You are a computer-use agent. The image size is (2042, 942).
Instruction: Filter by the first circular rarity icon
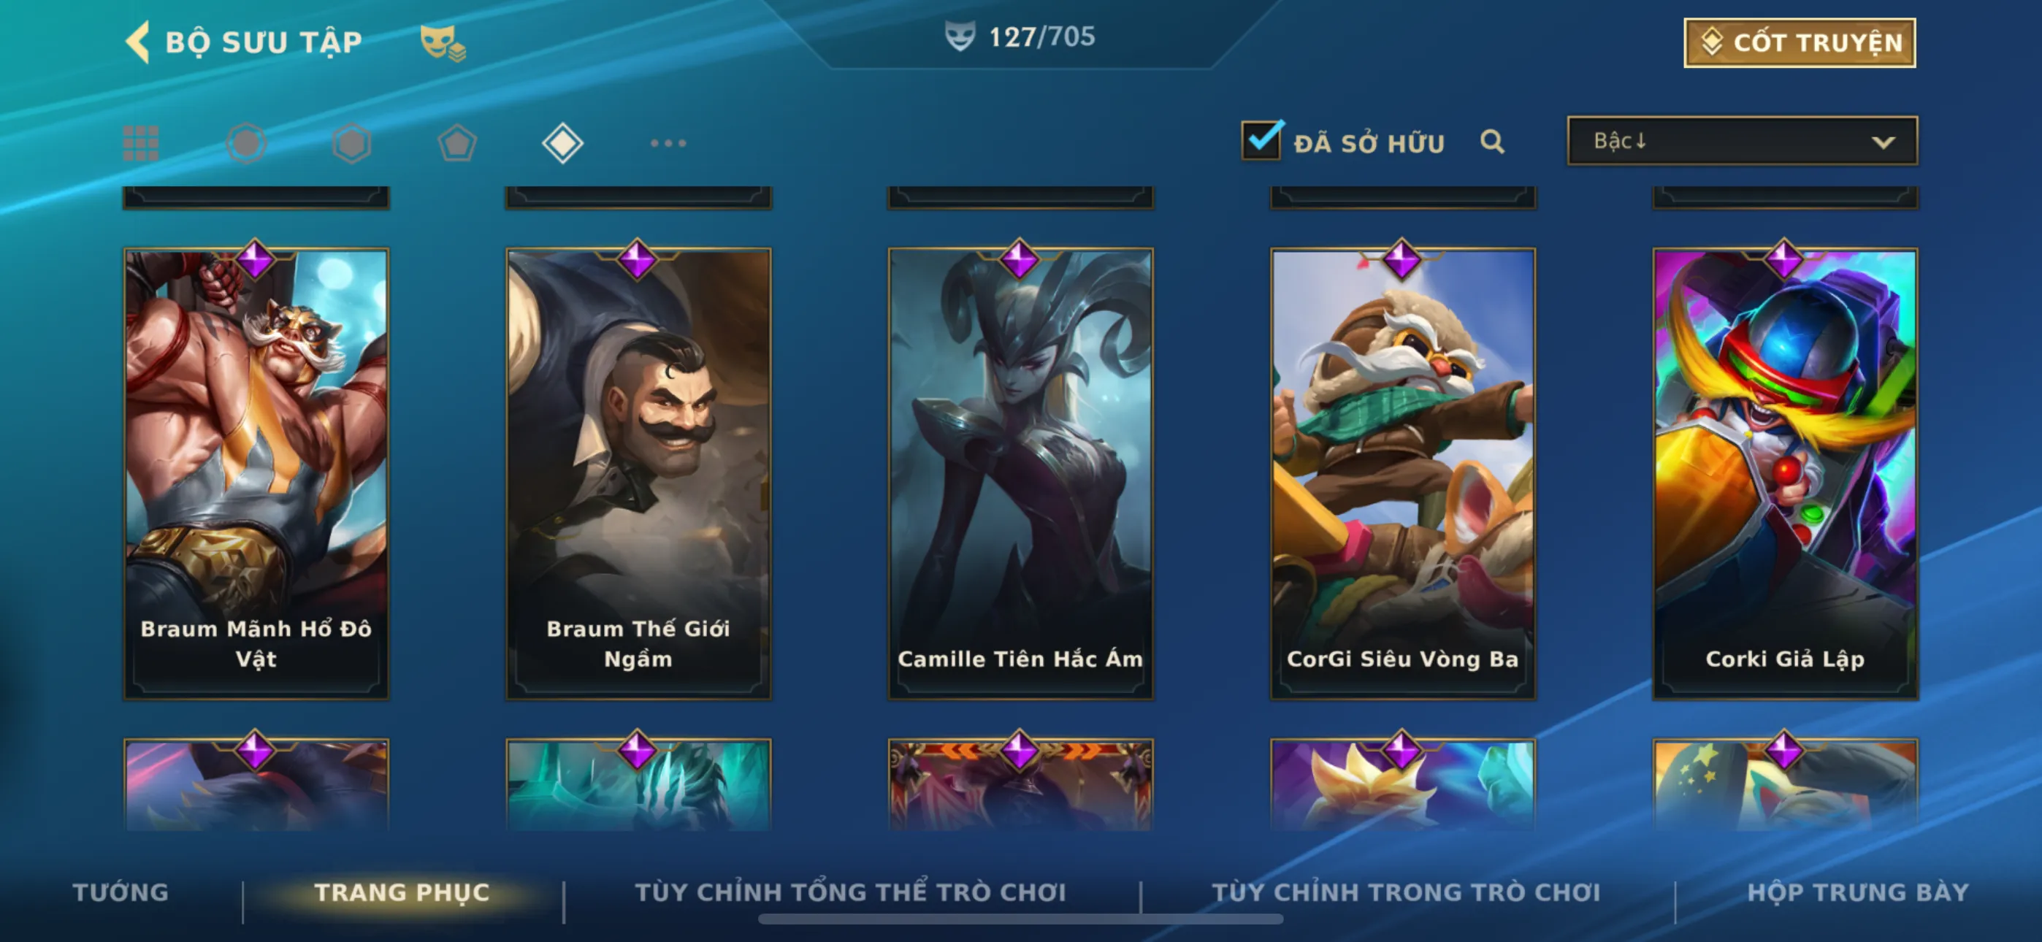(245, 144)
